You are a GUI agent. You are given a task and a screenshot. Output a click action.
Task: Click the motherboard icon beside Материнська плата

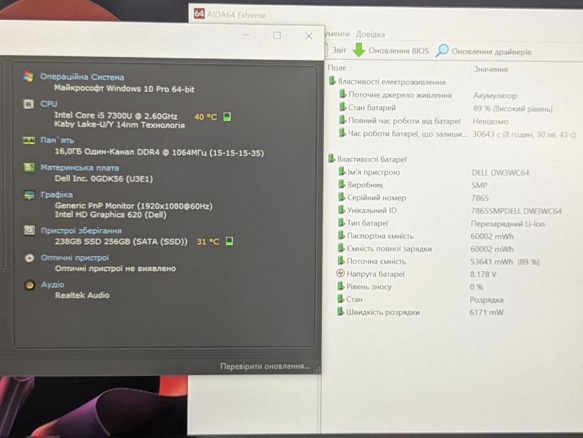coord(29,168)
